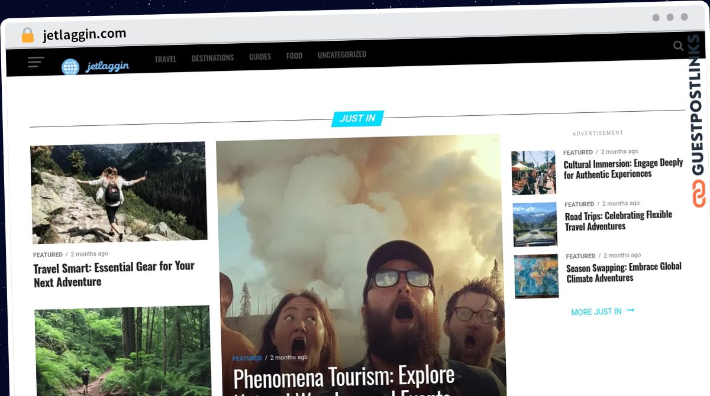Click Featured tag above Season Swapping
This screenshot has width=710, height=396.
[x=580, y=257]
